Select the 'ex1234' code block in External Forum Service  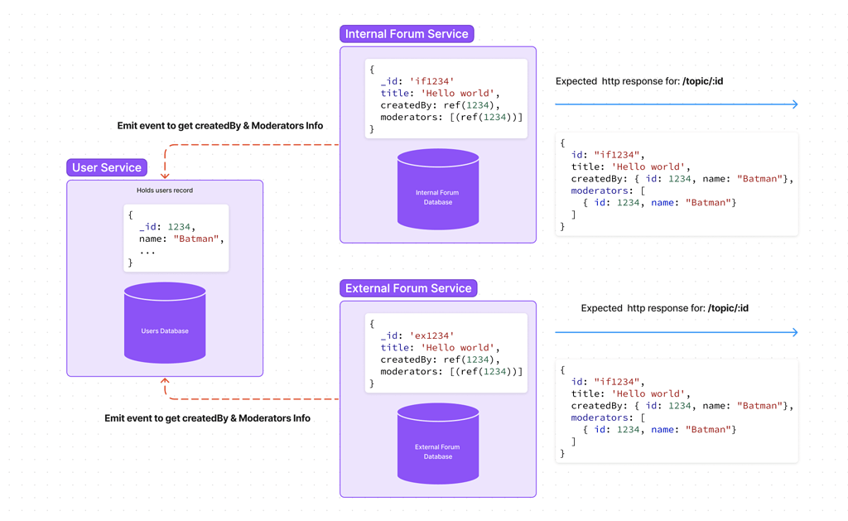click(x=446, y=354)
